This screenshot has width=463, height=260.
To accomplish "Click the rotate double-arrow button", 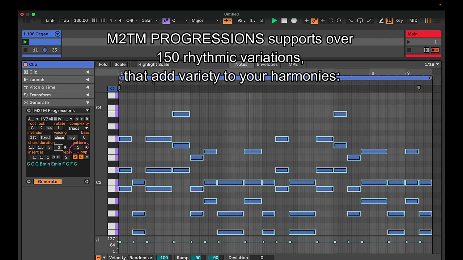I will pos(50,128).
